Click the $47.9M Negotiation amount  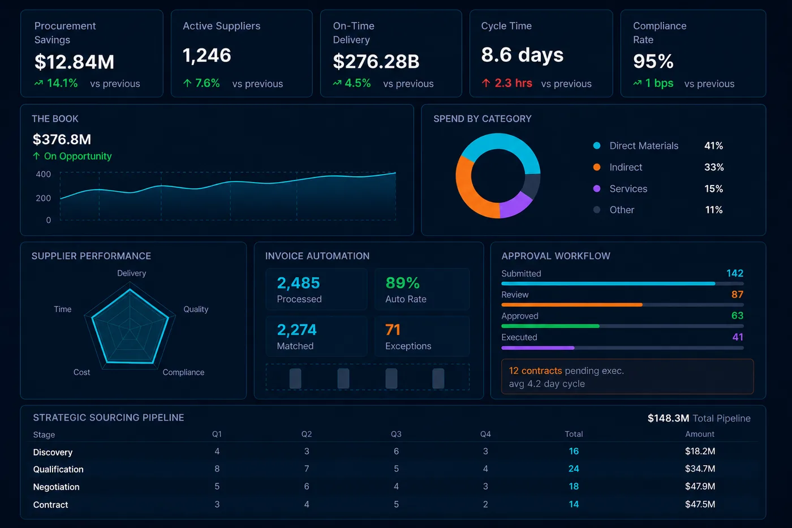[700, 486]
